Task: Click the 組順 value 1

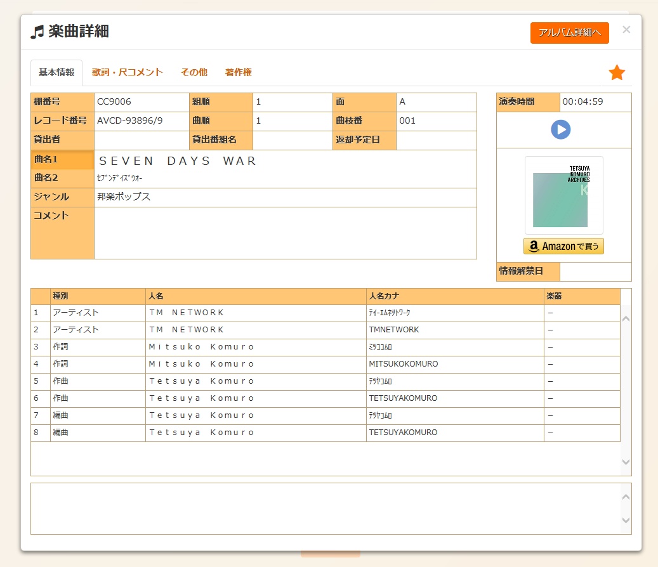Action: coord(258,102)
